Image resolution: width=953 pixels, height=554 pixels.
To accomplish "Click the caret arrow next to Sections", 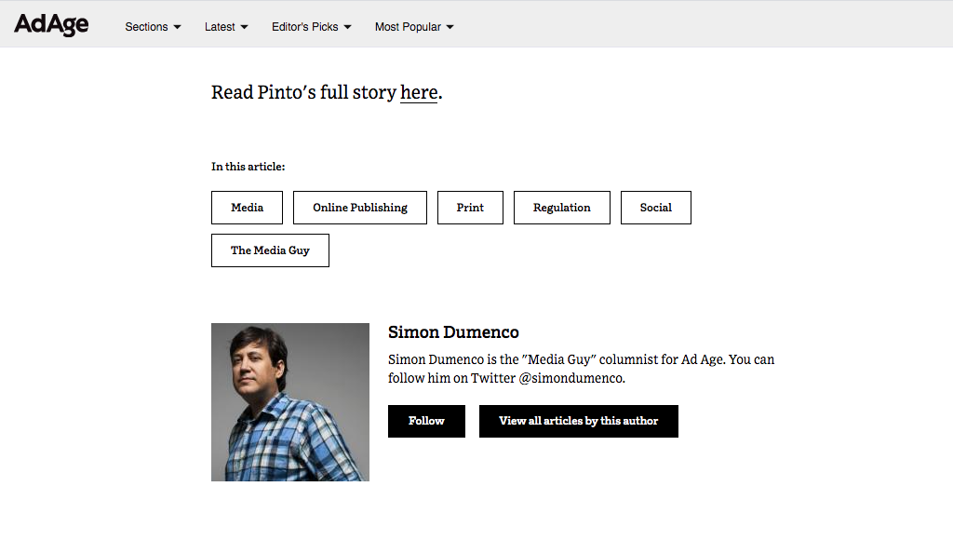I will 177,27.
